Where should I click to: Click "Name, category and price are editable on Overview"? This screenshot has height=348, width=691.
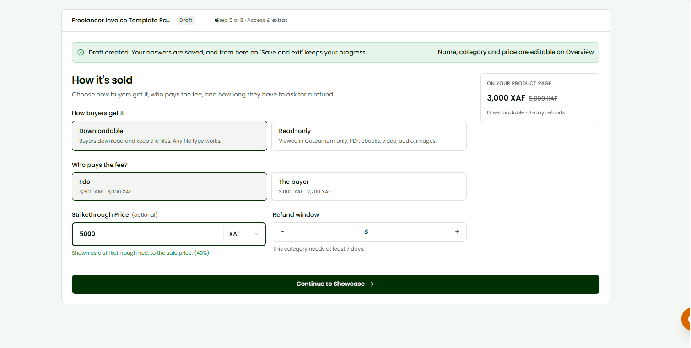tap(516, 52)
